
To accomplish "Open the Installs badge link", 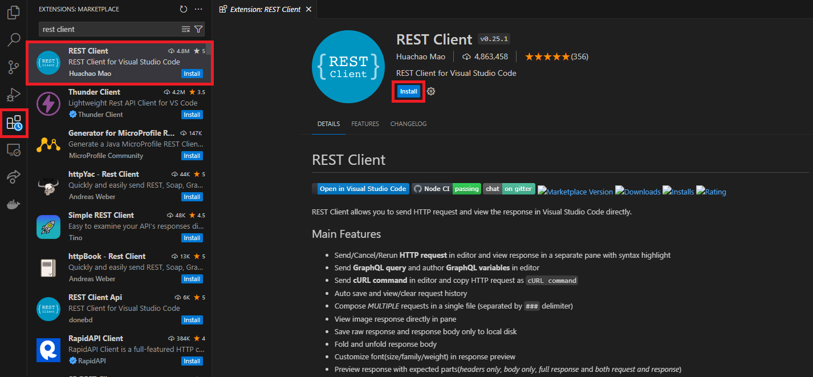I will (678, 192).
